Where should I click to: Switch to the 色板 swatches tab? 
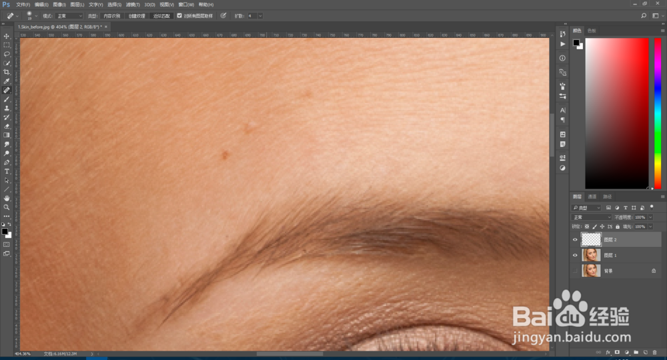coord(592,31)
